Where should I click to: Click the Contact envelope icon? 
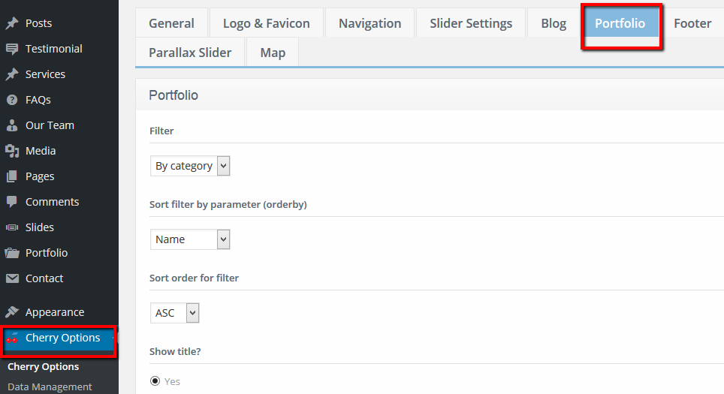click(12, 278)
